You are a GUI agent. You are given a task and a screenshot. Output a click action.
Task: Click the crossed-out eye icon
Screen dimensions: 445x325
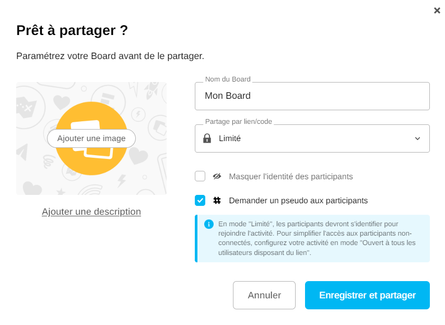tap(217, 177)
